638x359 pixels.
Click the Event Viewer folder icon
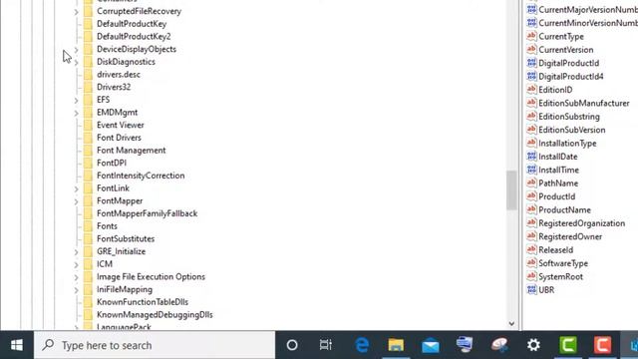click(x=88, y=125)
